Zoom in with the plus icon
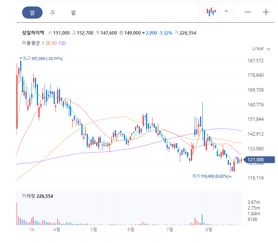The height and width of the screenshot is (243, 278). [266, 12]
